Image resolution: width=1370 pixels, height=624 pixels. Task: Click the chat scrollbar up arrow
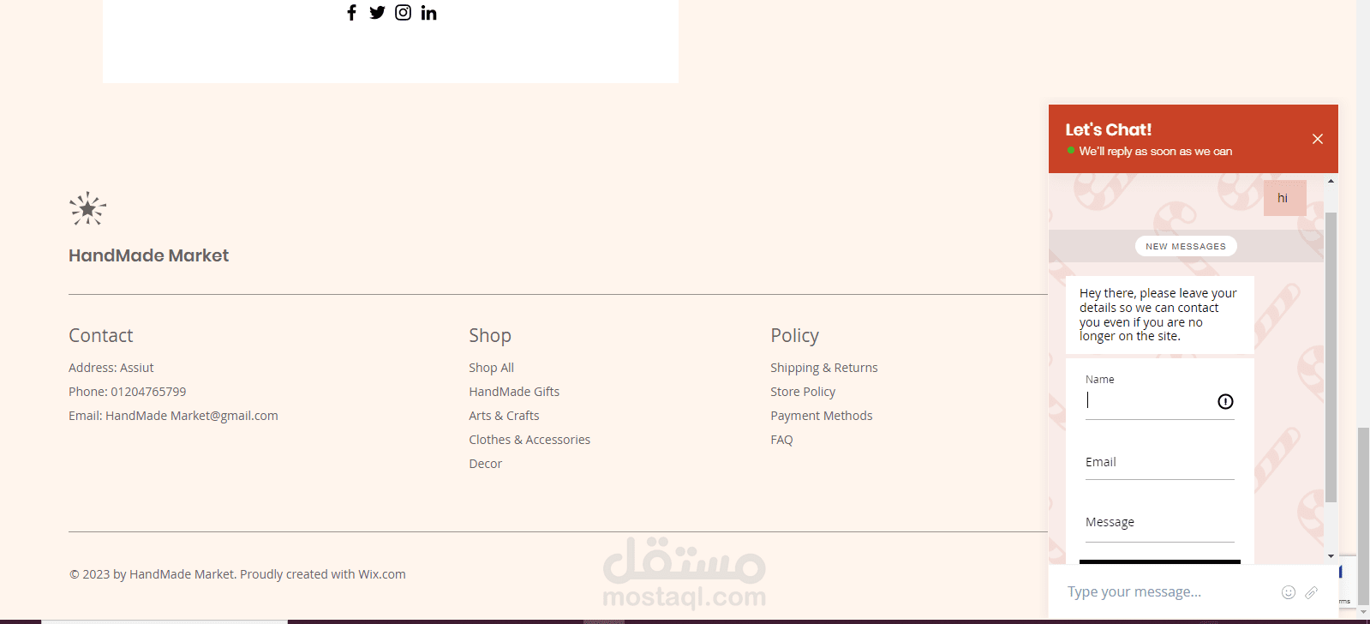point(1331,181)
